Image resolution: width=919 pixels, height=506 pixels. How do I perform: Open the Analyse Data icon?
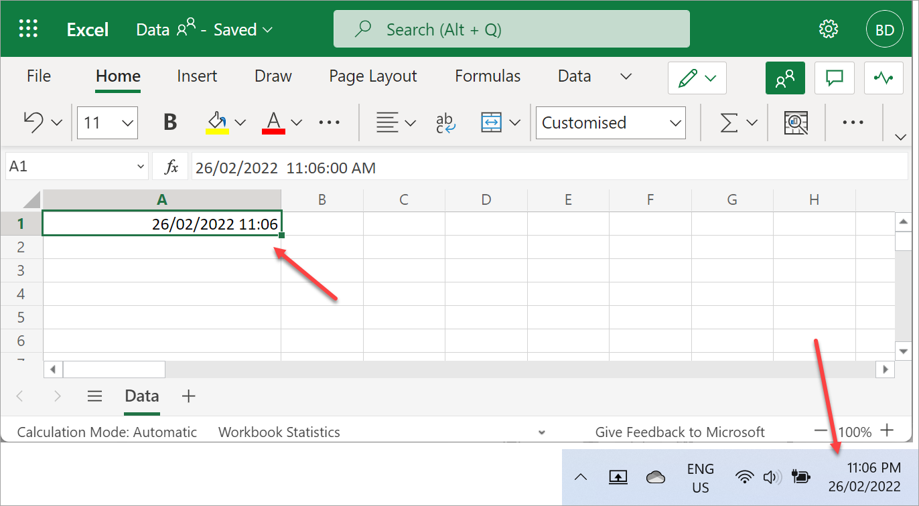click(x=796, y=122)
